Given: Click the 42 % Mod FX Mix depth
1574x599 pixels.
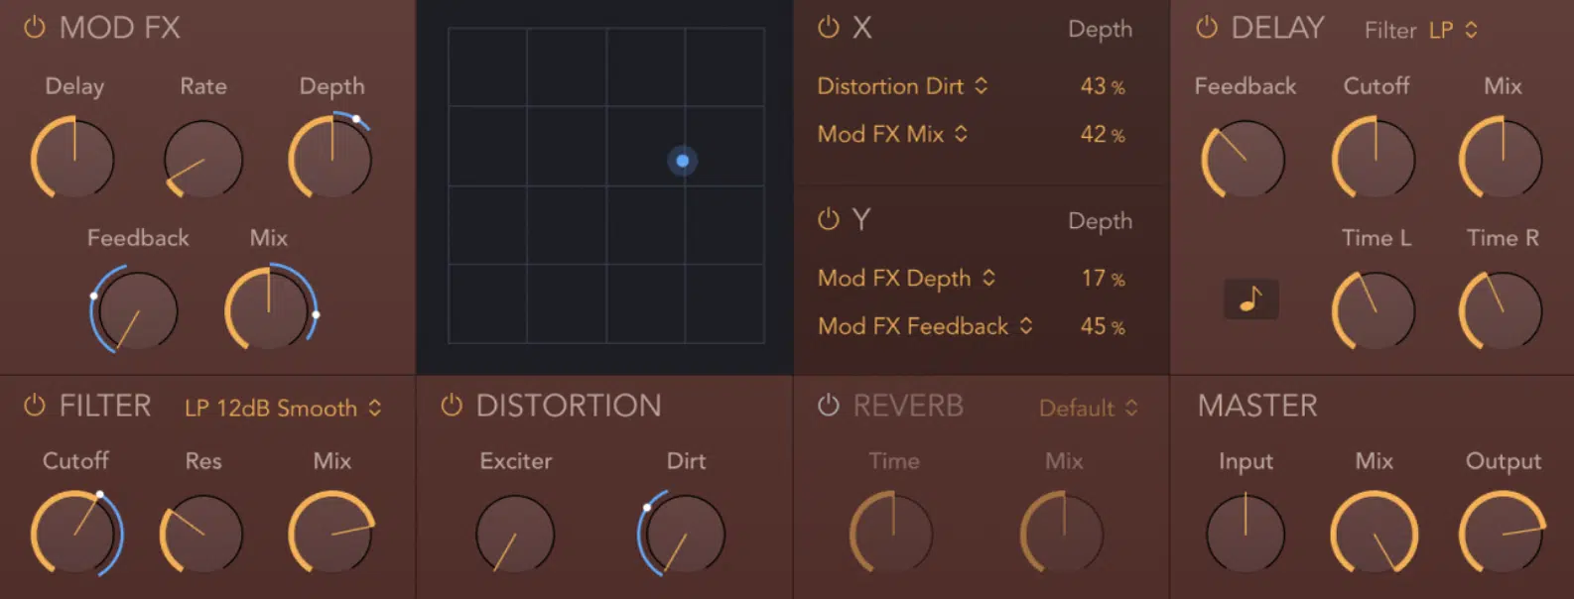Looking at the screenshot, I should coord(1102,134).
